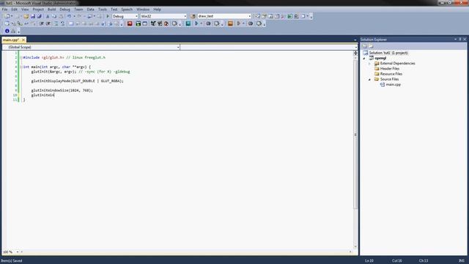Viewport: 469px width, 264px height.
Task: Collapse the Source Files folder
Action: (x=369, y=79)
